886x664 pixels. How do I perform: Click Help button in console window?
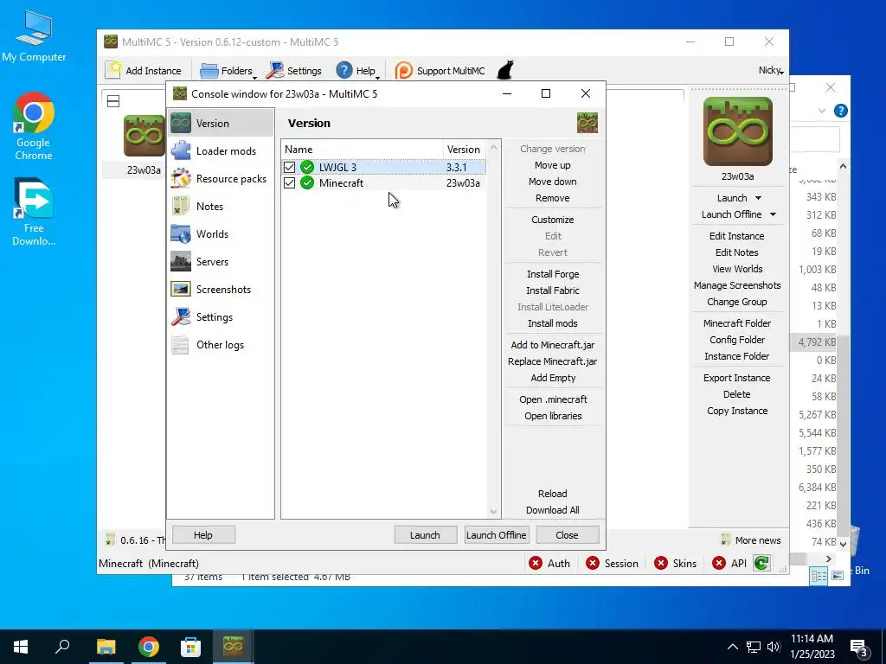(203, 534)
